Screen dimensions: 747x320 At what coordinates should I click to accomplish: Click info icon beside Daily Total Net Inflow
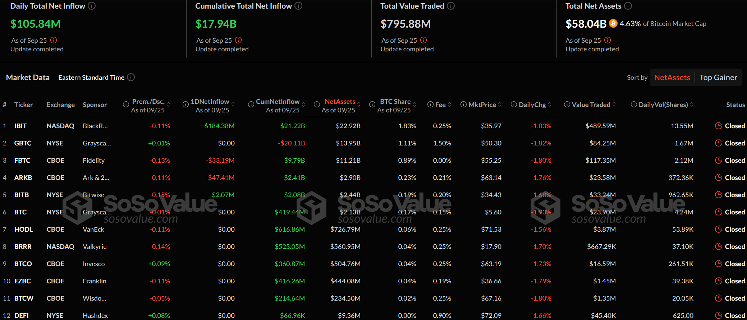coord(92,6)
